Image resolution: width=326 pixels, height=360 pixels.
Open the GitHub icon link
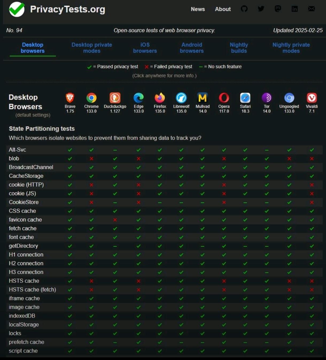[244, 9]
